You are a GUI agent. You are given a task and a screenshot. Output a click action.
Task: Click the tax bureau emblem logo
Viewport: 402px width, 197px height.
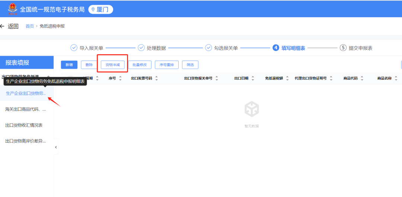tap(12, 10)
